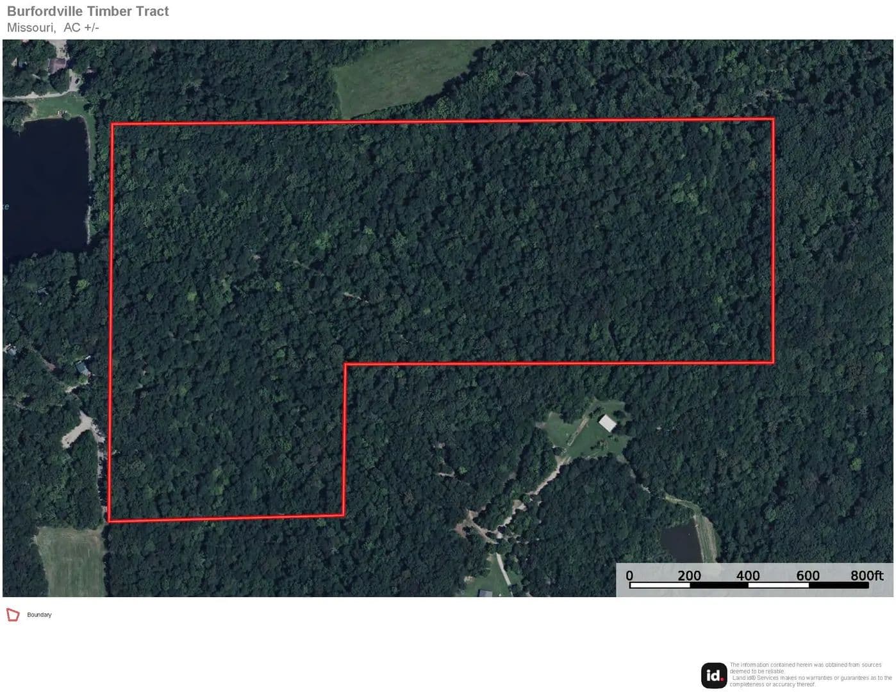Click the light field at bottom left
Image resolution: width=896 pixels, height=692 pixels.
pyautogui.click(x=71, y=561)
